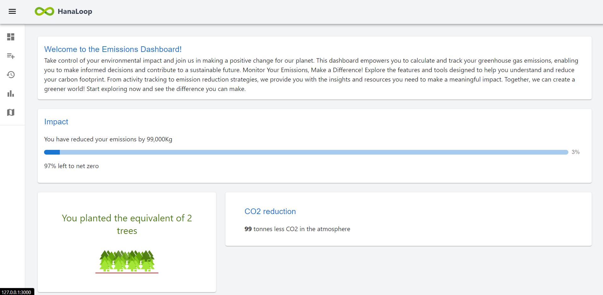Click the green HanaLoop infinity logo
Viewport: 603px width, 295px height.
[x=44, y=12]
